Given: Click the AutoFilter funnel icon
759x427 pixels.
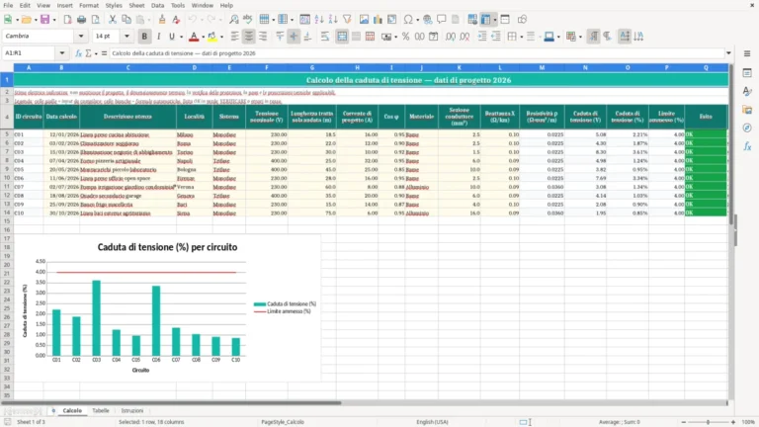Looking at the screenshot, I should pyautogui.click(x=347, y=20).
